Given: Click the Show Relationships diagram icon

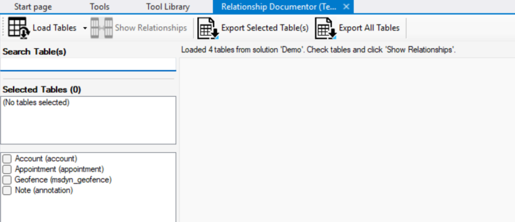Looking at the screenshot, I should pyautogui.click(x=102, y=28).
